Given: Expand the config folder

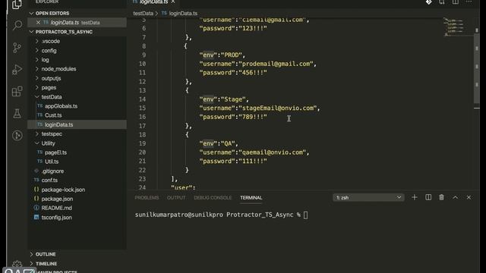Looking at the screenshot, I should [x=49, y=51].
